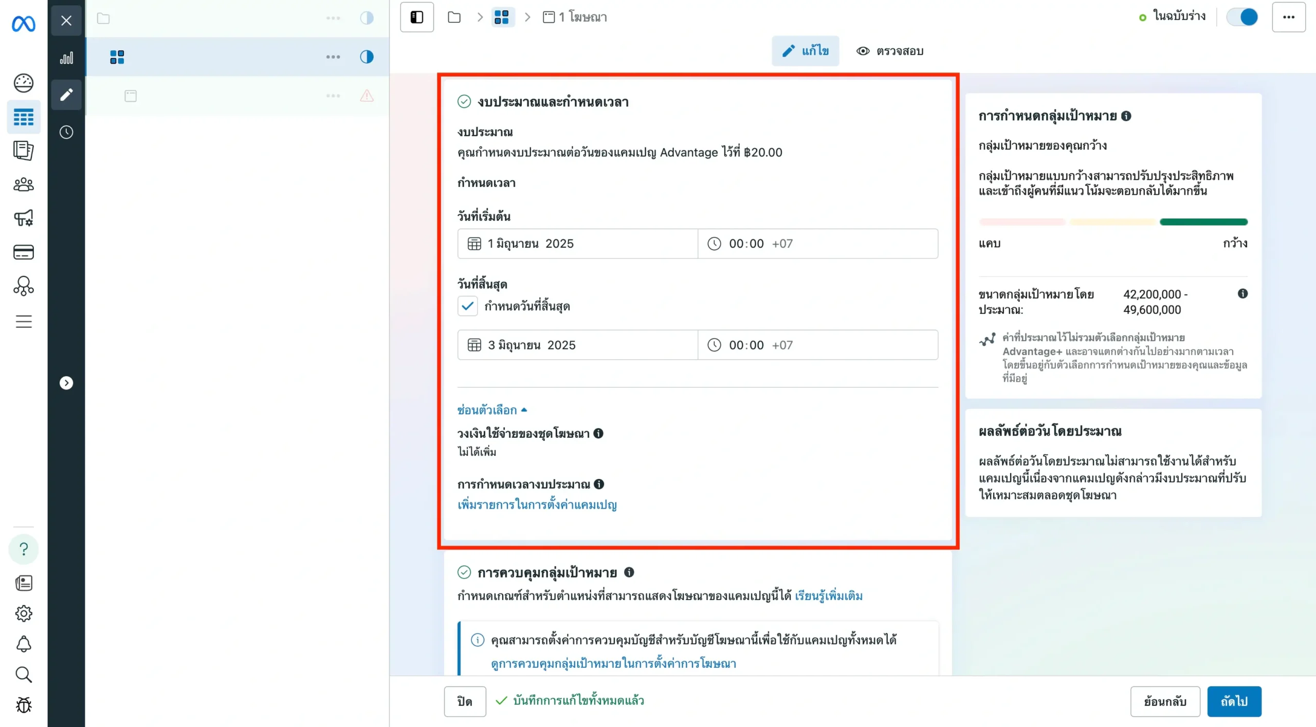Click the blue Next button
1316x727 pixels.
(1234, 701)
